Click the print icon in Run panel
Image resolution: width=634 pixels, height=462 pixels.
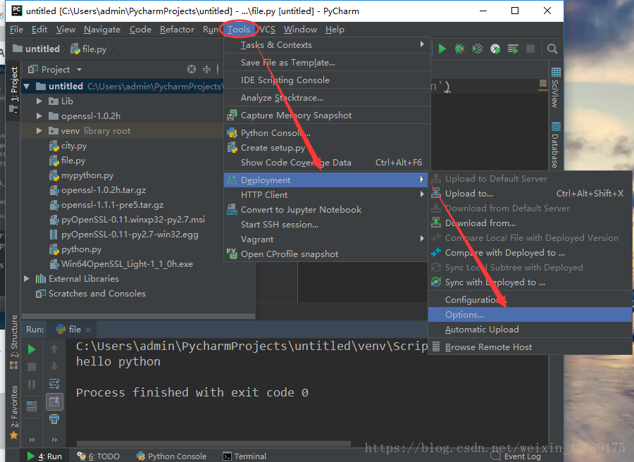click(54, 419)
